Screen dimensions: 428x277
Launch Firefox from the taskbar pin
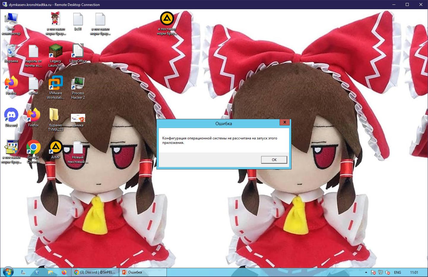(64, 272)
